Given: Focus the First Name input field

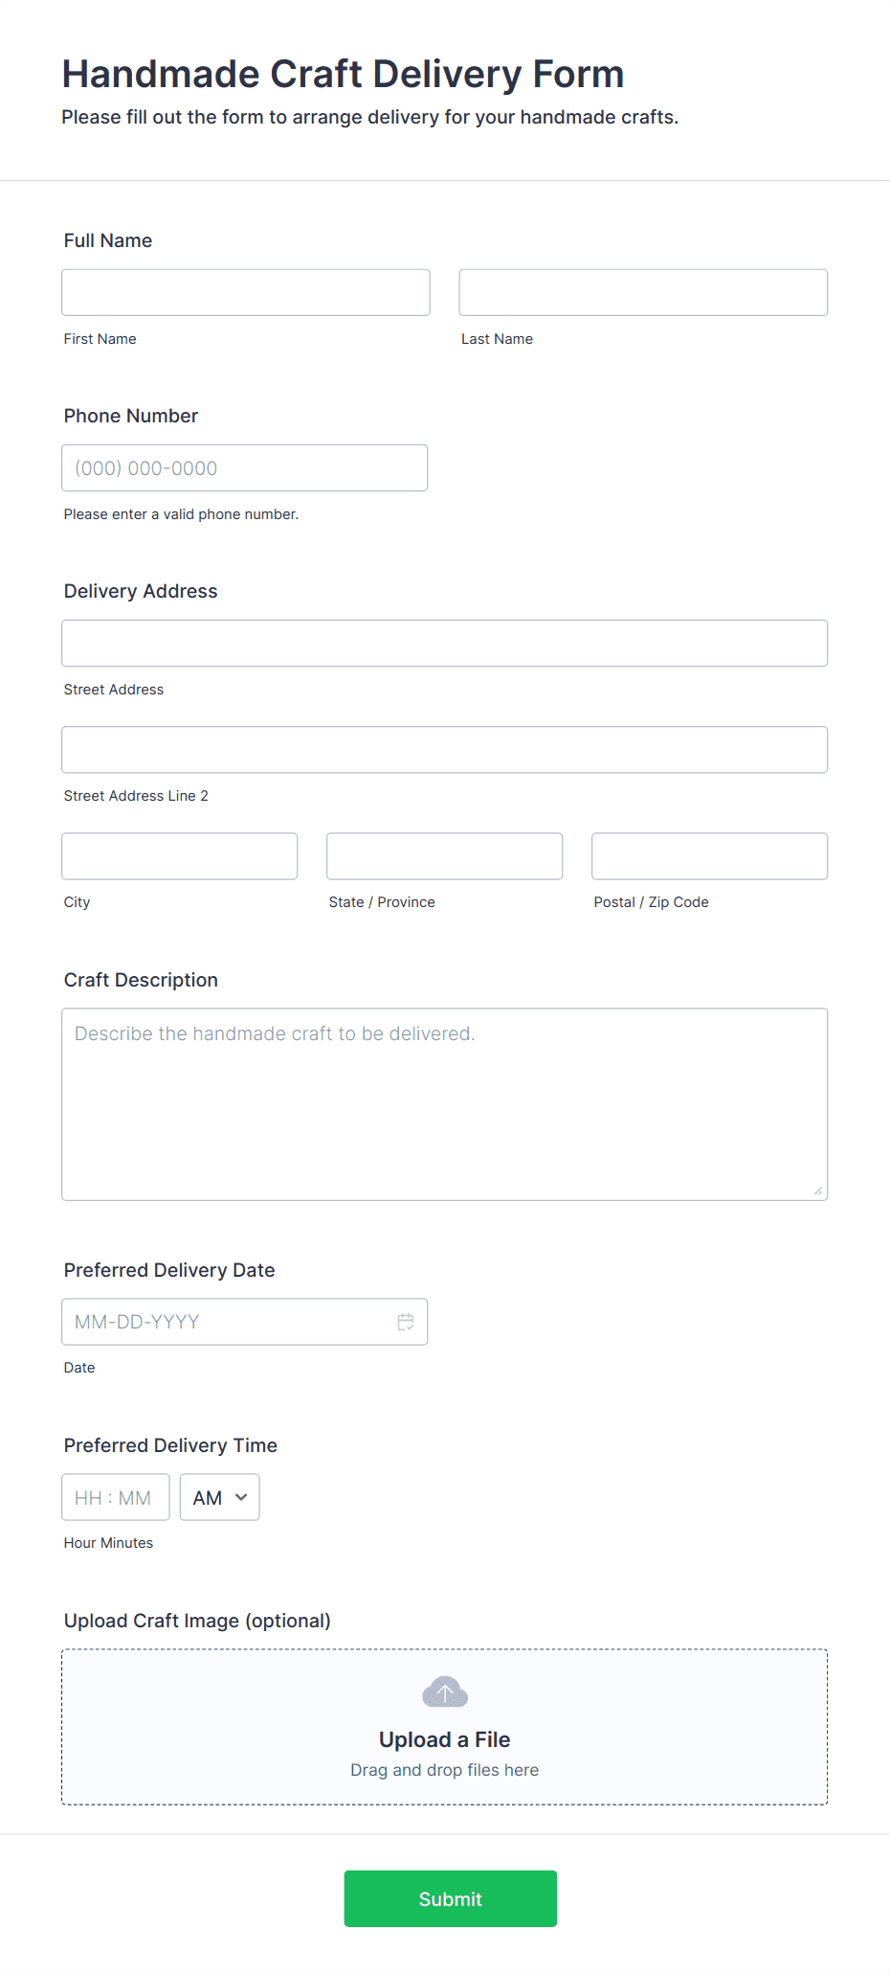Looking at the screenshot, I should (245, 292).
